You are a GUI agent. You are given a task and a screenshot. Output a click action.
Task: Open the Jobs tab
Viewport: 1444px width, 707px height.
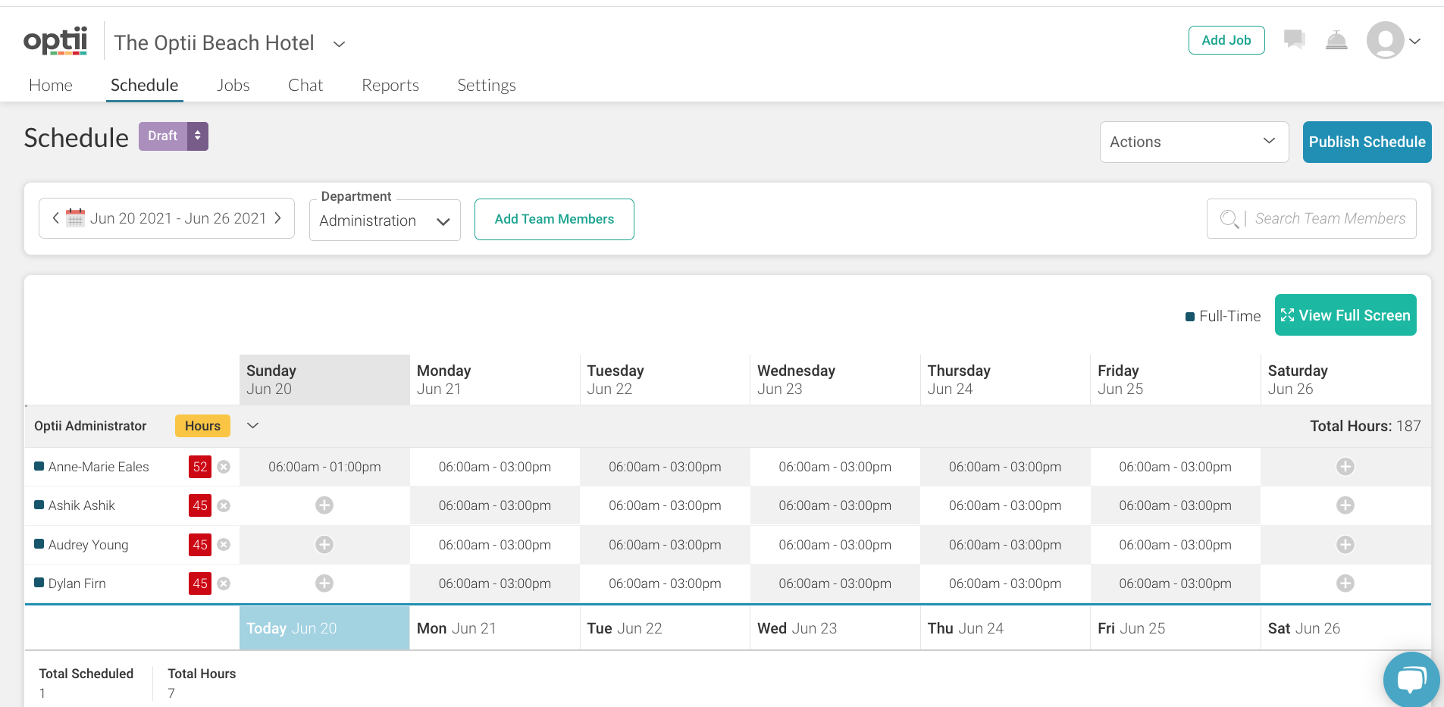[233, 85]
